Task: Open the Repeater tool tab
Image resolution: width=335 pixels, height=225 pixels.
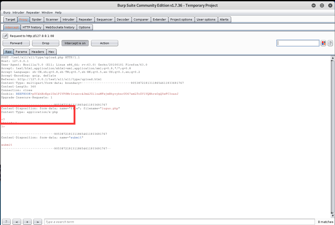Action: coord(85,20)
